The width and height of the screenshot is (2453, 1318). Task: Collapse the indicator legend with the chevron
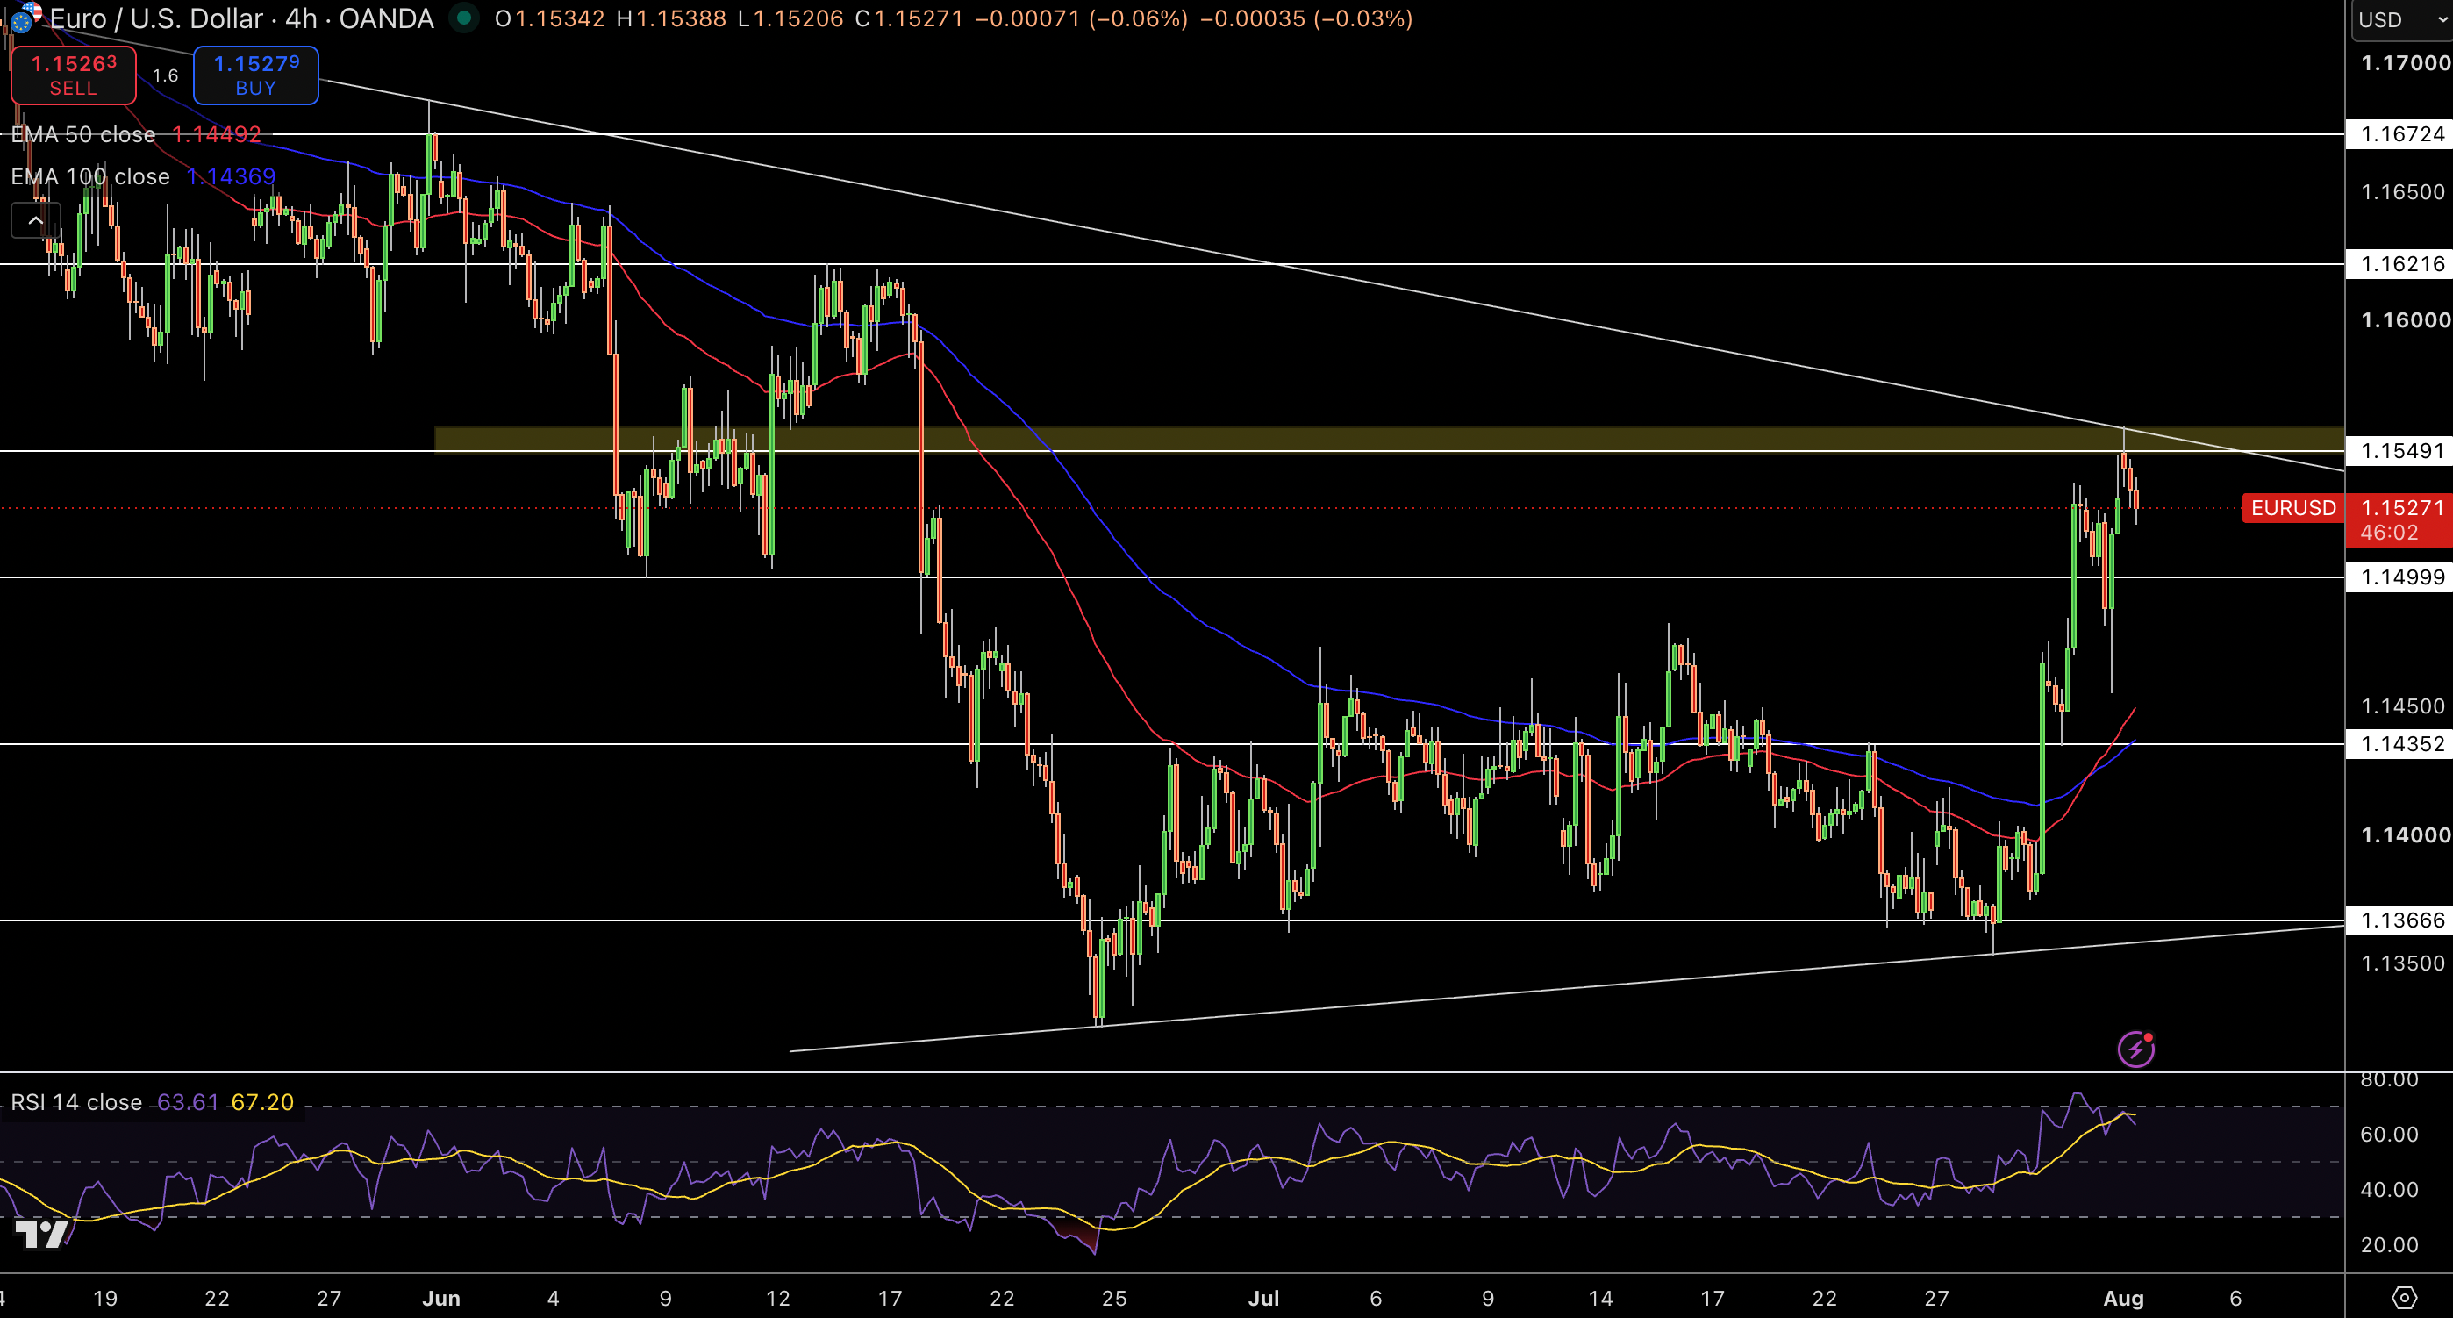click(x=35, y=221)
